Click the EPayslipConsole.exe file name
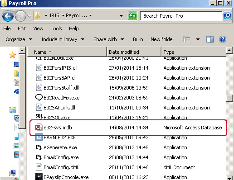Viewport: 234px width, 180px height. [x=66, y=177]
